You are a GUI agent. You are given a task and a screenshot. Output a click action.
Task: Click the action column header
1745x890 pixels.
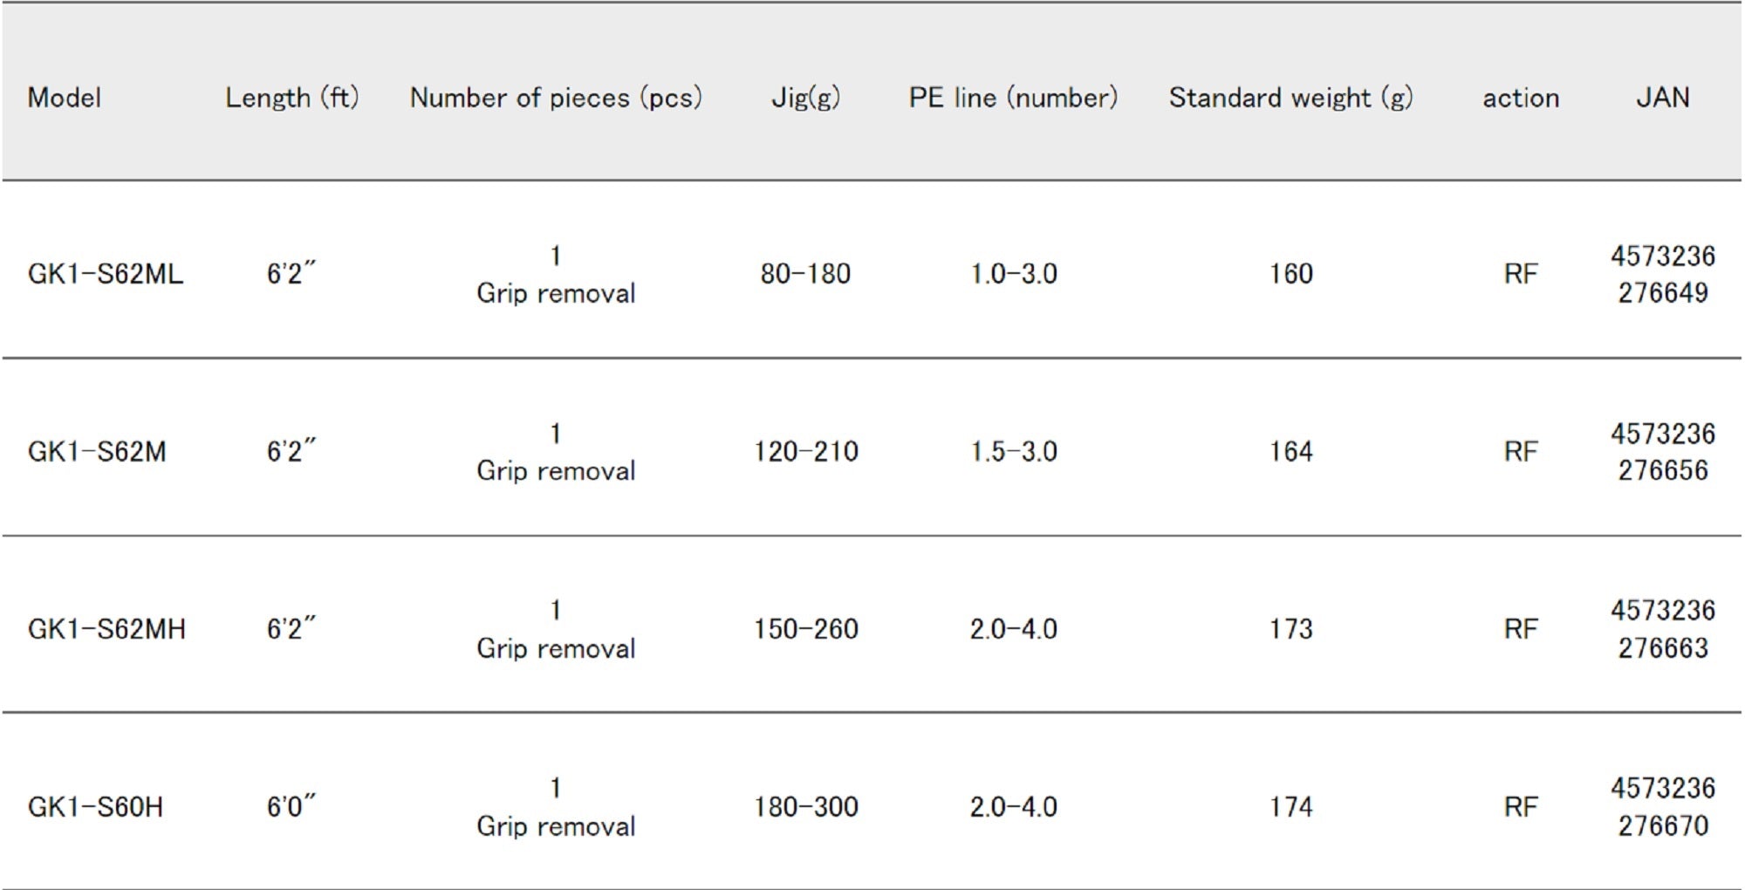point(1520,98)
